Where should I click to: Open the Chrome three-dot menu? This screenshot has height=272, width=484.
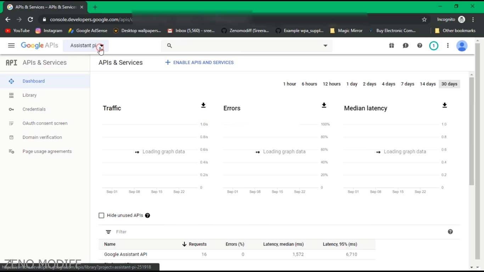tap(473, 19)
